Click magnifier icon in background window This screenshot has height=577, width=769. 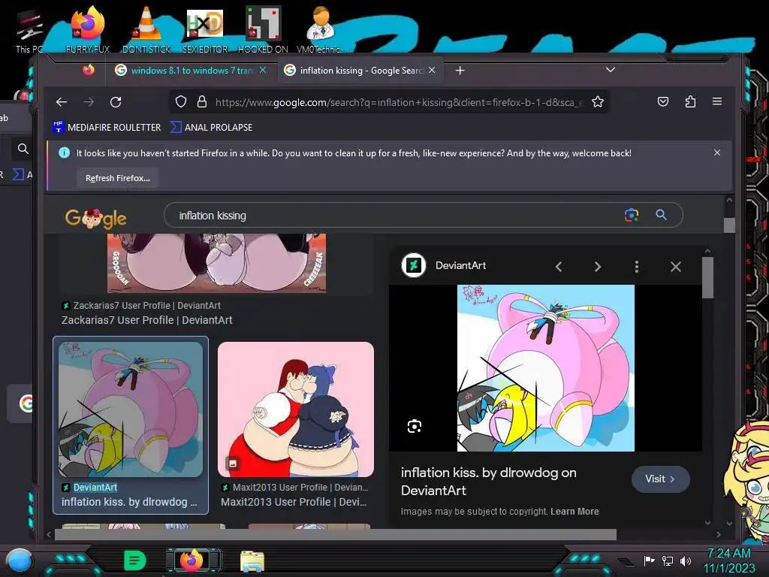(x=23, y=149)
